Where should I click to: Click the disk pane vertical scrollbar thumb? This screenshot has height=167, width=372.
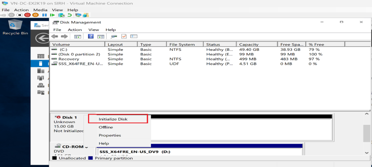coord(367,133)
